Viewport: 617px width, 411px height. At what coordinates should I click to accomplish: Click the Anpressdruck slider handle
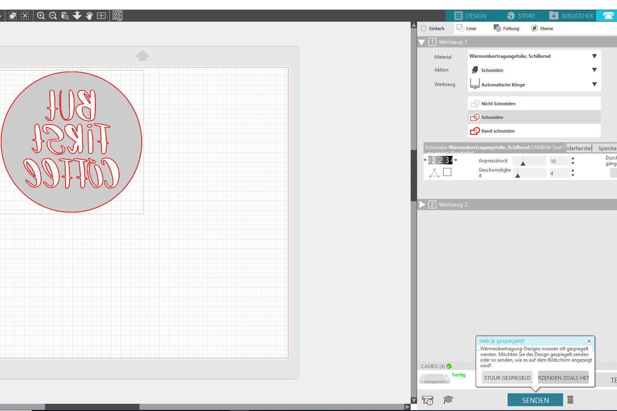coord(523,163)
